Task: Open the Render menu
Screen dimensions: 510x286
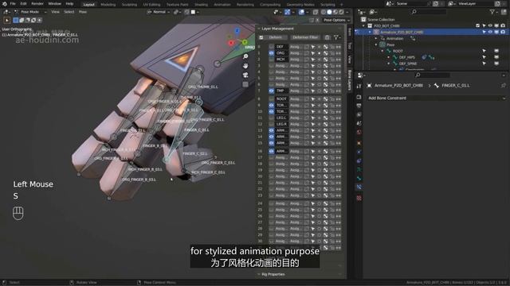Action: click(37, 4)
